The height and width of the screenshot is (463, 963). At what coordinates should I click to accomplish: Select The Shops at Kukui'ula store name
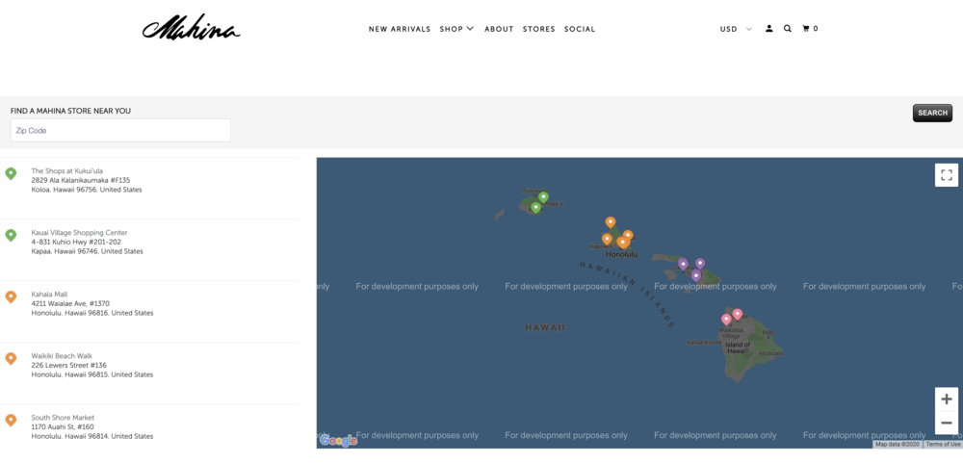tap(67, 170)
